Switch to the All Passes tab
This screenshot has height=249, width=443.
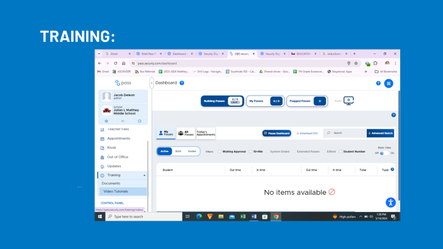click(186, 133)
